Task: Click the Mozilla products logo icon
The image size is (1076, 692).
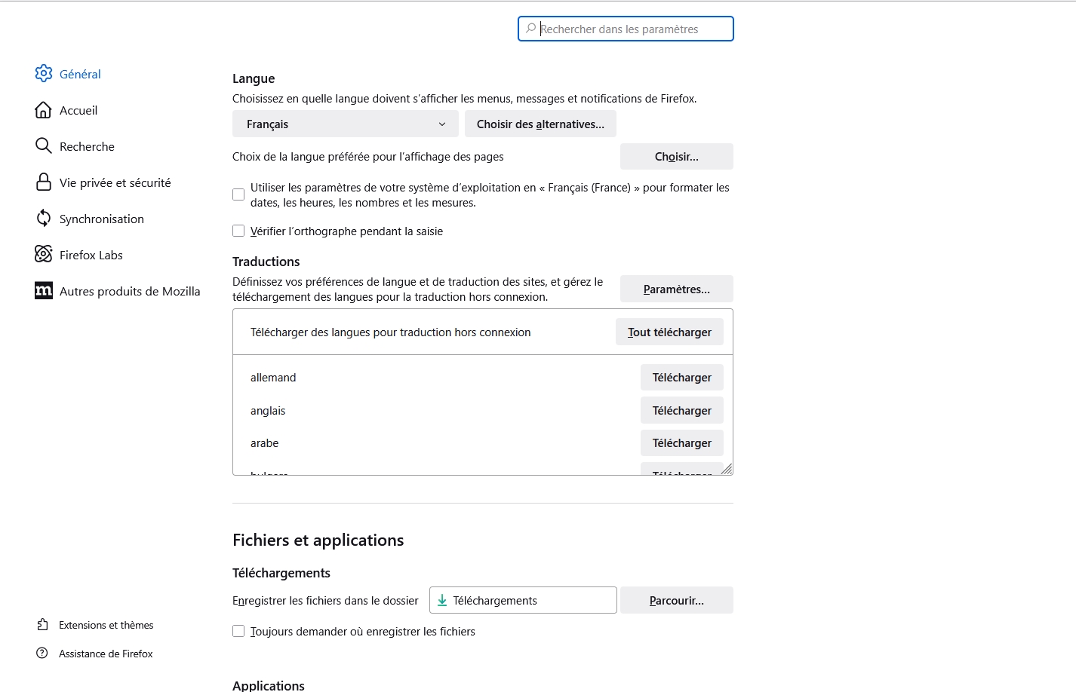Action: (44, 291)
